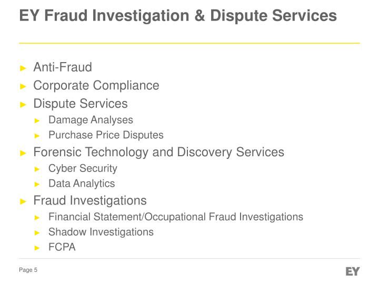
Task: Click the small arrow bullet beside Damage Analyses
Action: coord(37,121)
